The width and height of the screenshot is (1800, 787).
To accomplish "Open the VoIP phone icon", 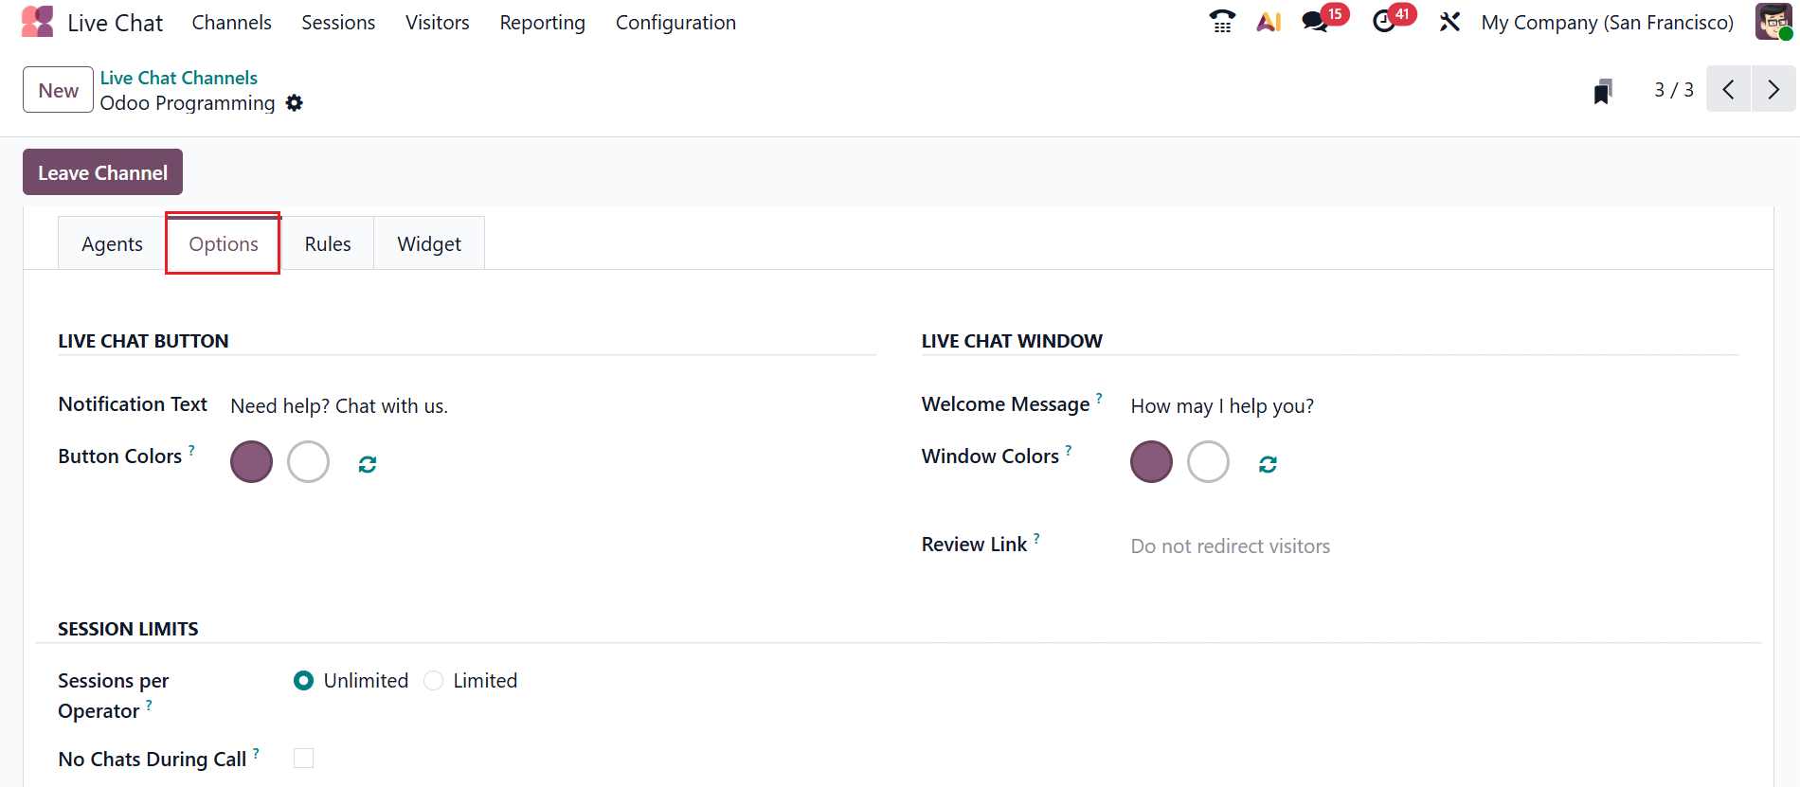I will 1222,21.
